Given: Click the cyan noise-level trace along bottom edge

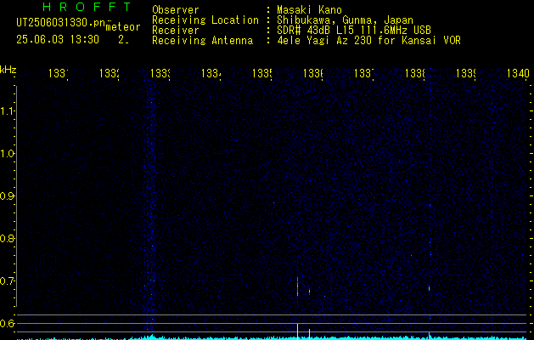Looking at the screenshot, I should [273, 338].
